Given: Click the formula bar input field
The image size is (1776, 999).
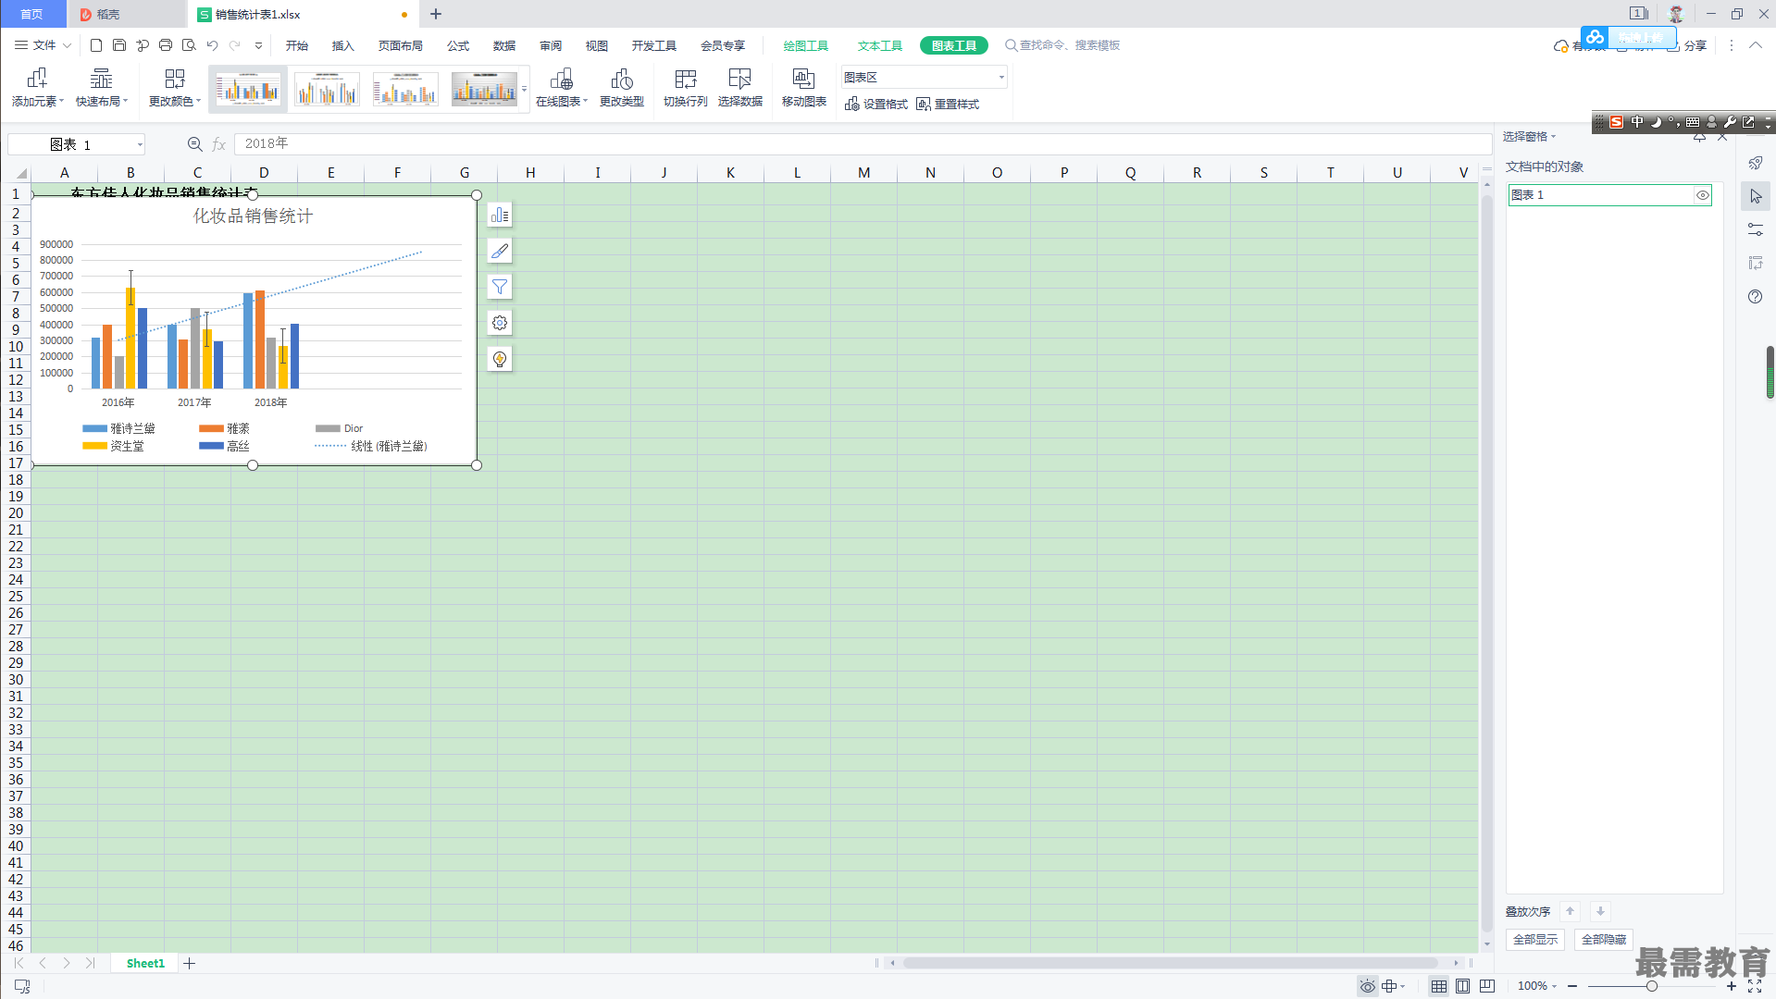Looking at the screenshot, I should [862, 144].
